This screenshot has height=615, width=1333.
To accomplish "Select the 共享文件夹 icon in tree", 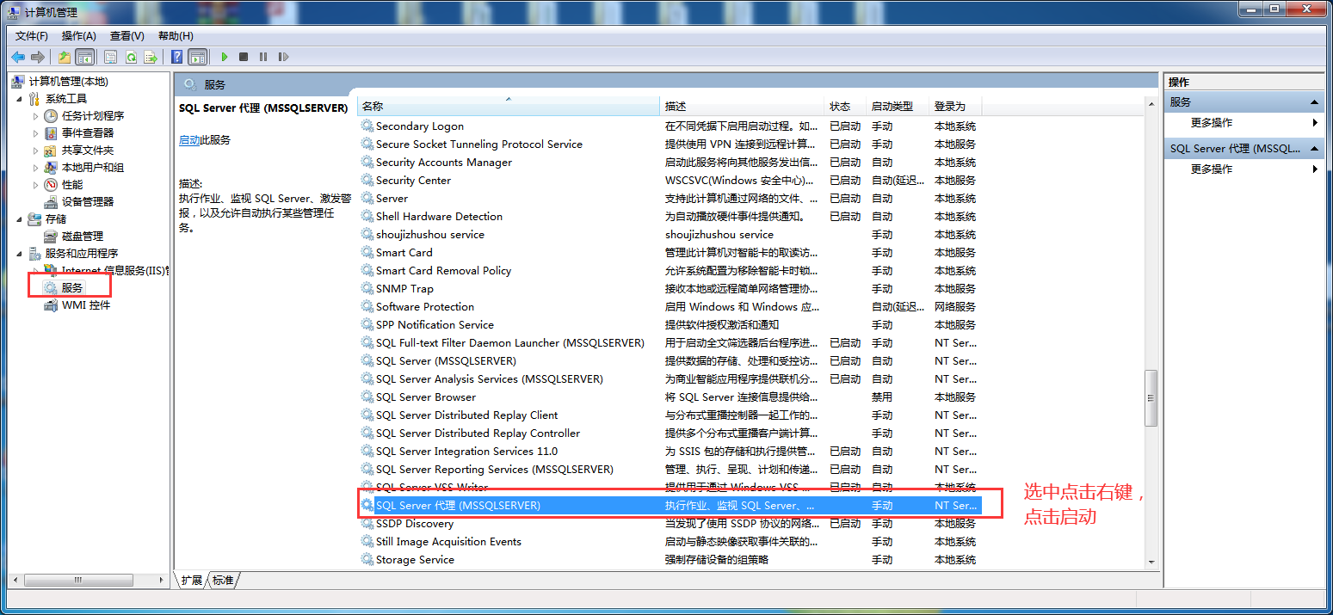I will (x=51, y=150).
